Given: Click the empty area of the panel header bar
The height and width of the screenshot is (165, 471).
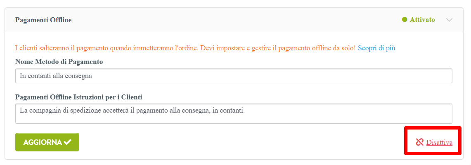Looking at the screenshot, I should 234,20.
